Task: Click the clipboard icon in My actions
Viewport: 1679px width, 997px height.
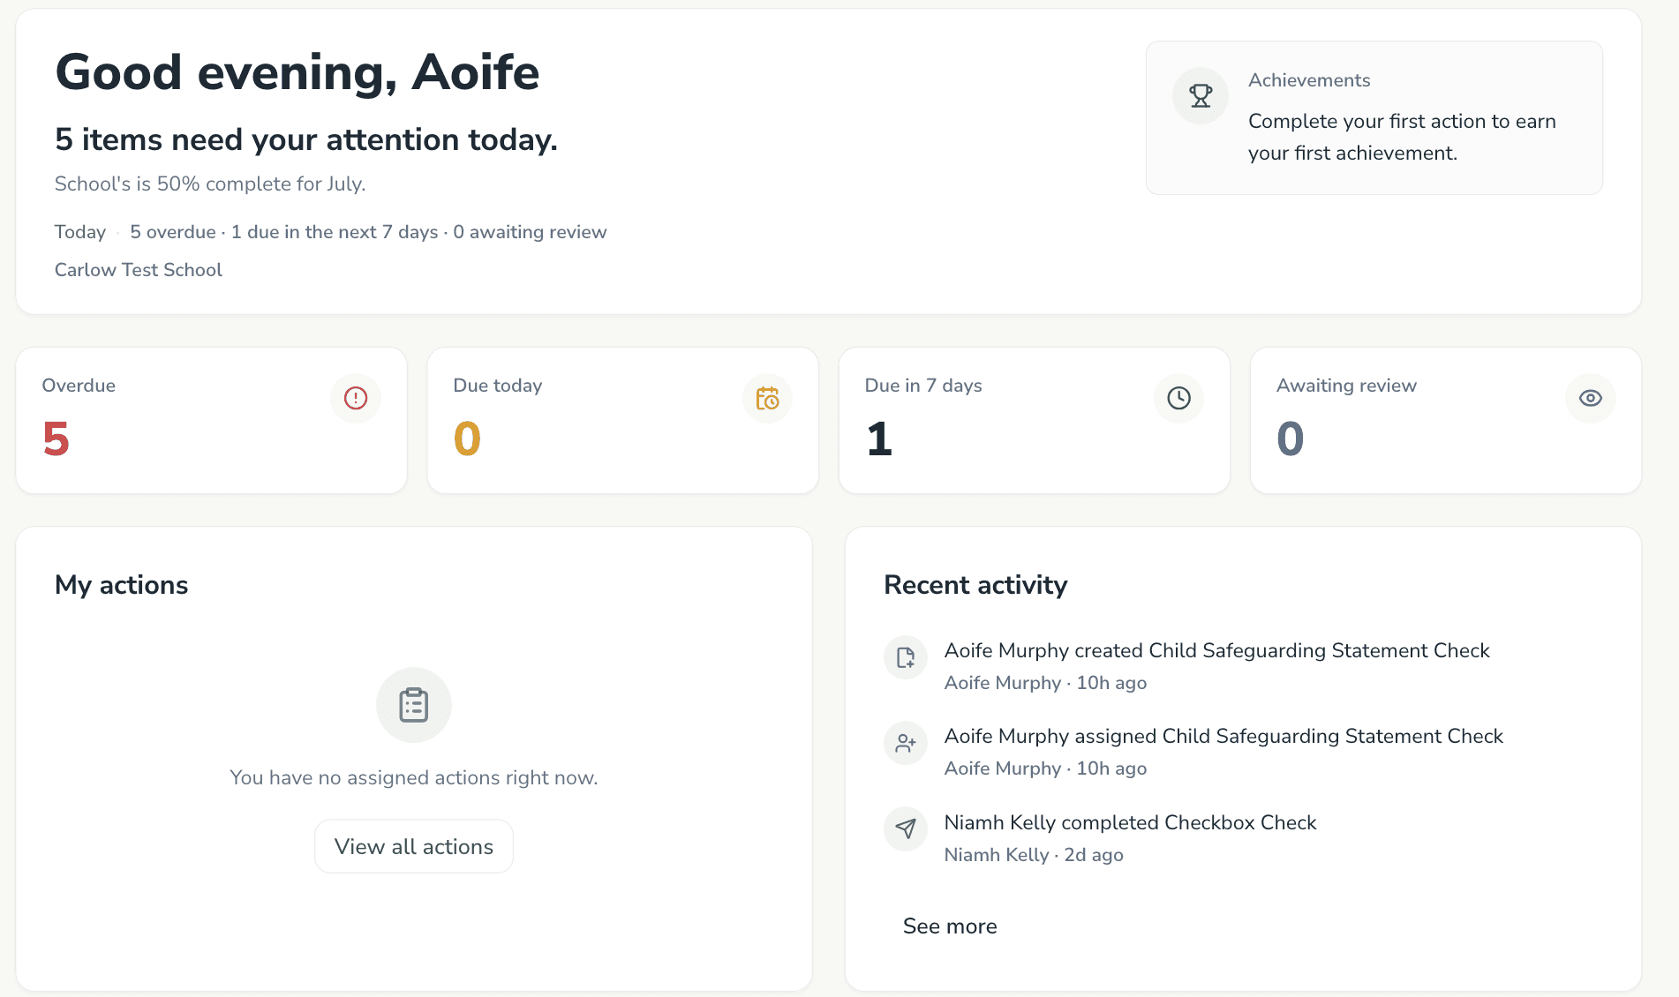Action: pyautogui.click(x=413, y=705)
